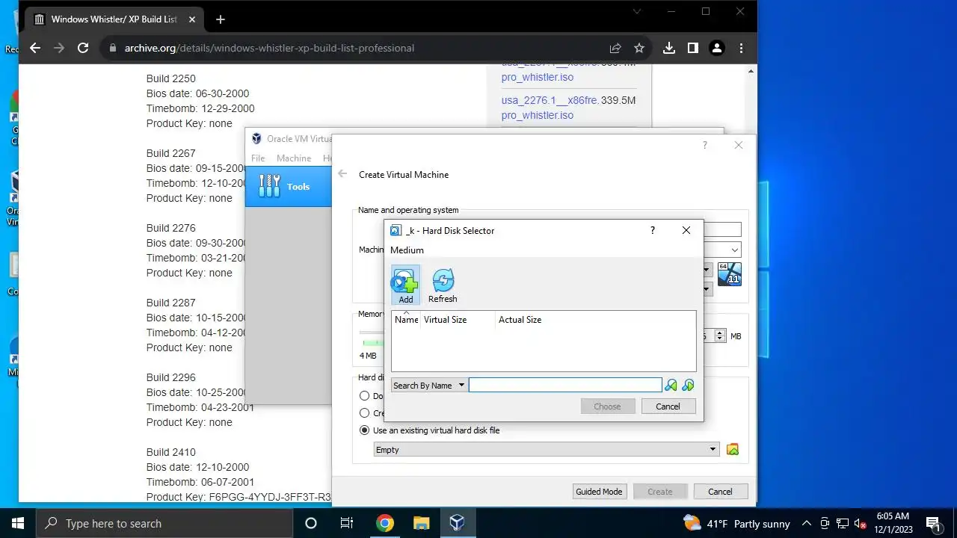Select the Tools item in VirtualBox Manager

(x=288, y=186)
